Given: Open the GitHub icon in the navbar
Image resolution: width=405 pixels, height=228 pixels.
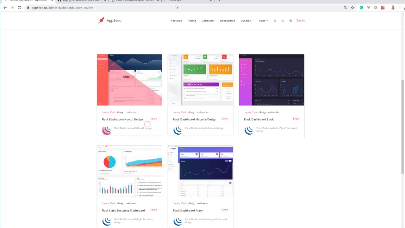Looking at the screenshot, I should pos(275,21).
